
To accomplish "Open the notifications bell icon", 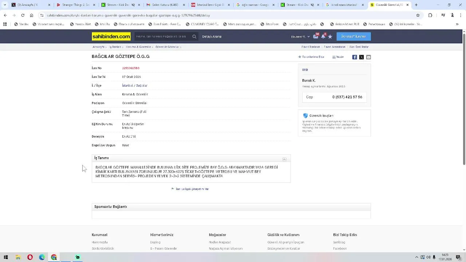I will click(x=323, y=36).
